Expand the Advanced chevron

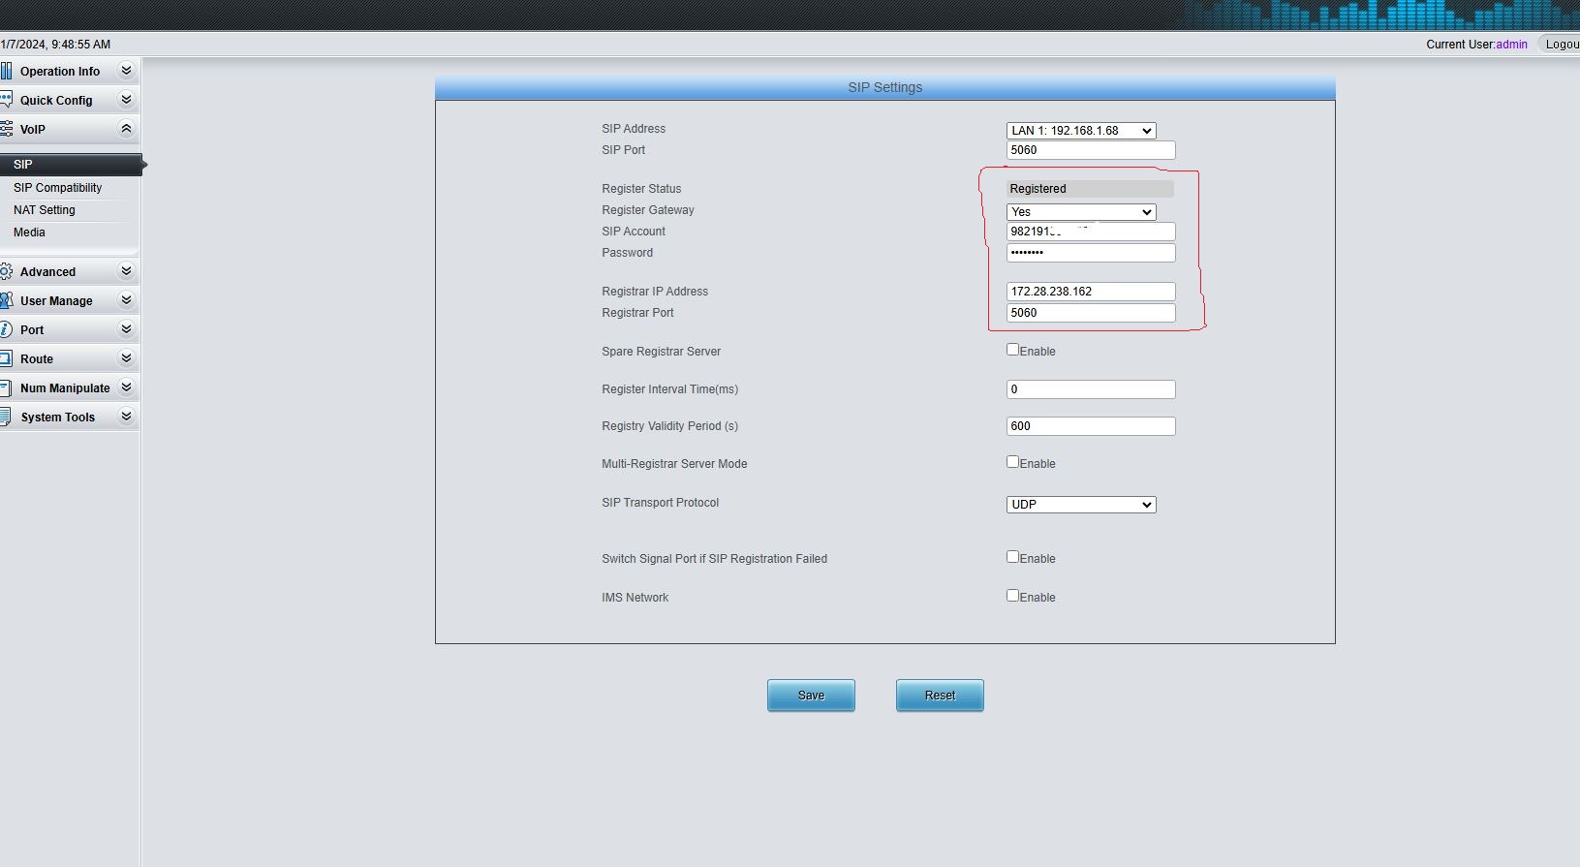click(x=126, y=271)
